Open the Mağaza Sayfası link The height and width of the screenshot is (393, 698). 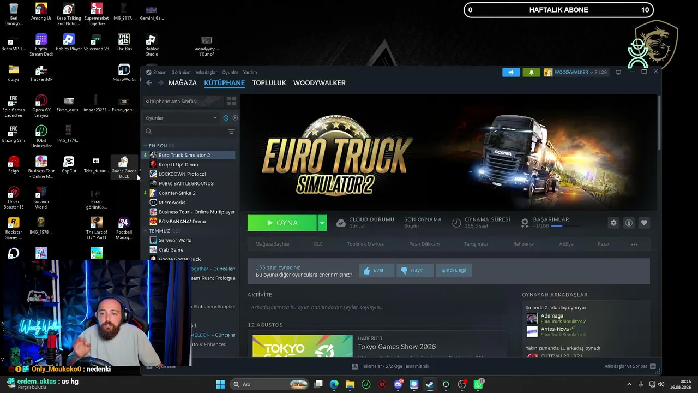pyautogui.click(x=272, y=244)
